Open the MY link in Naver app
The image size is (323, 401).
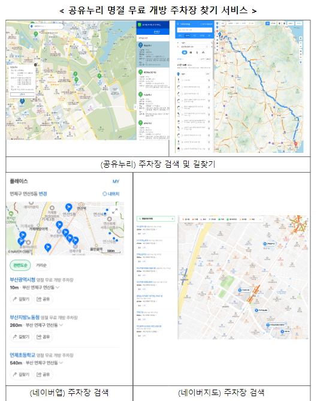pos(116,182)
